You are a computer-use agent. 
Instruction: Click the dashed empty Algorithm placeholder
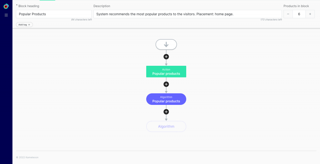[x=166, y=127]
